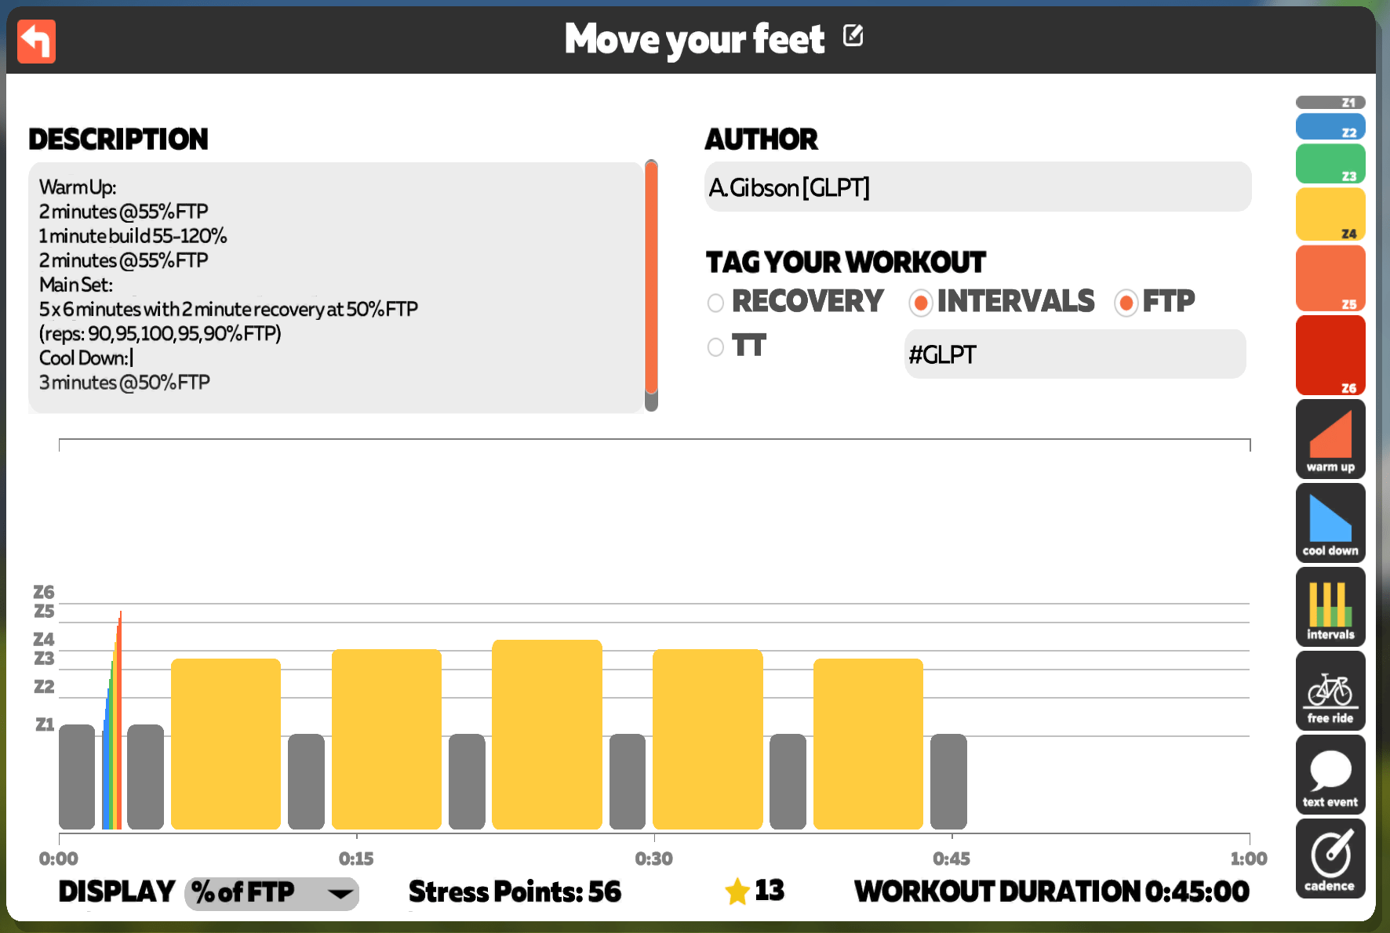The image size is (1390, 933).
Task: Click the orange back arrow button
Action: (x=36, y=42)
